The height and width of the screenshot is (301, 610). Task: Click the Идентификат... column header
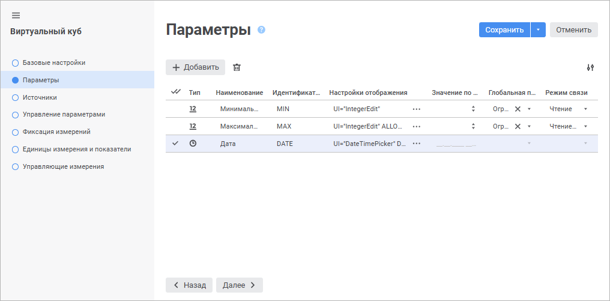pyautogui.click(x=297, y=93)
